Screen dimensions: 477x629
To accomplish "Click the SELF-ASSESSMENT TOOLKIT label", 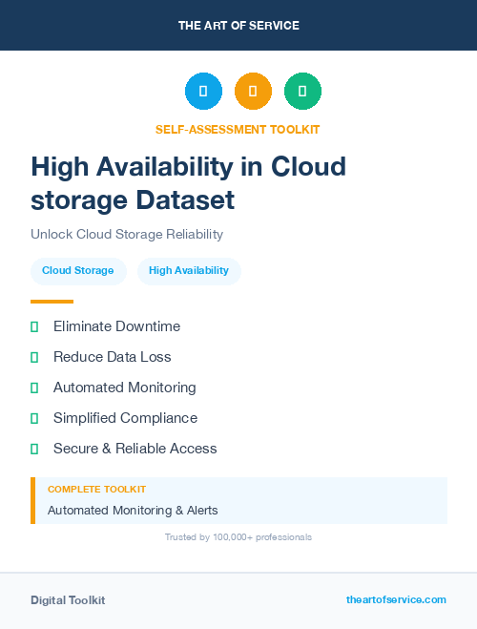I will (x=238, y=130).
